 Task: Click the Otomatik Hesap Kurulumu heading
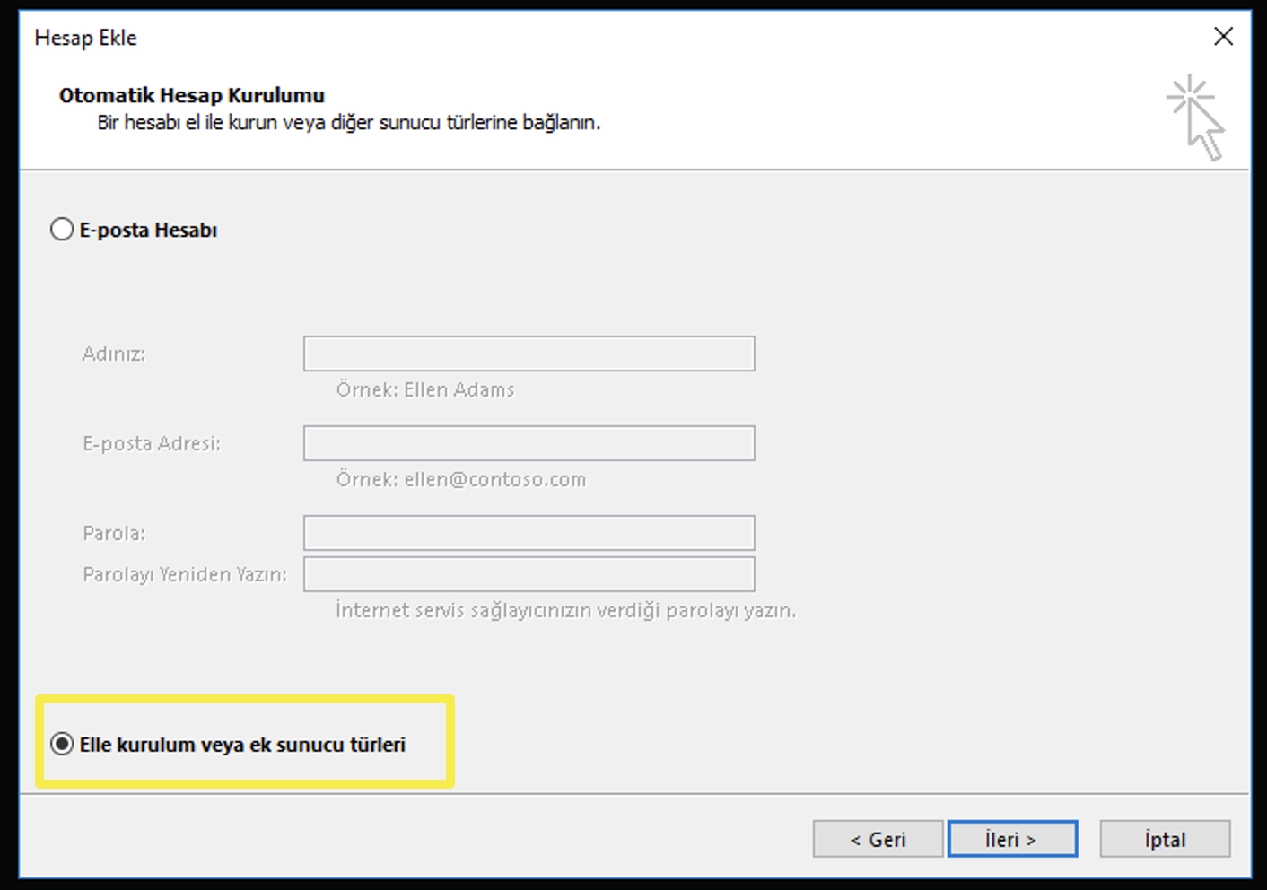192,95
